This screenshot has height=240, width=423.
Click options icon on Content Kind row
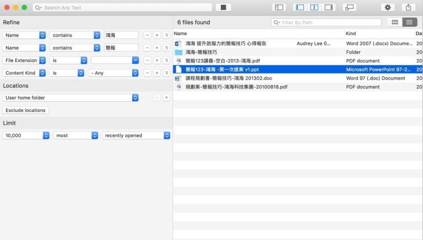pyautogui.click(x=166, y=73)
